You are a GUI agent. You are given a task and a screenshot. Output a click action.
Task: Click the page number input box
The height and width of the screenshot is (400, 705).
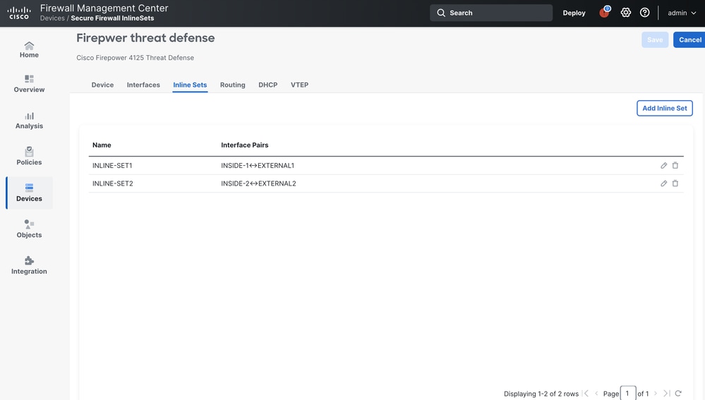click(627, 393)
